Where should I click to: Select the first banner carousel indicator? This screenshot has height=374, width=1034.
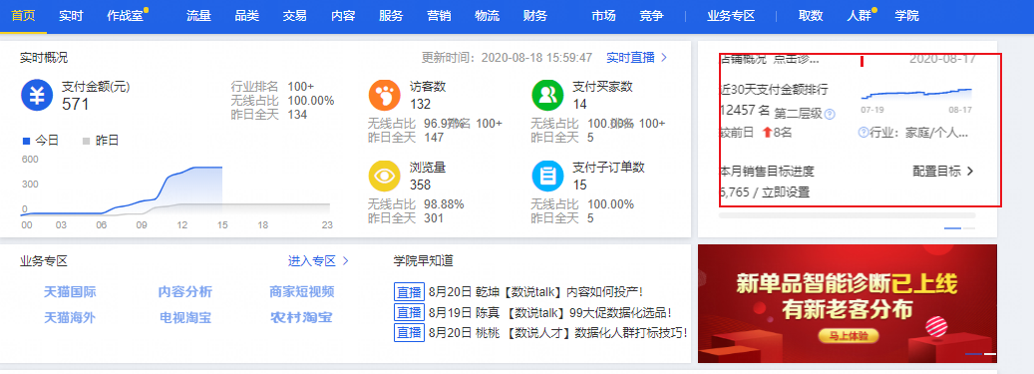(973, 354)
